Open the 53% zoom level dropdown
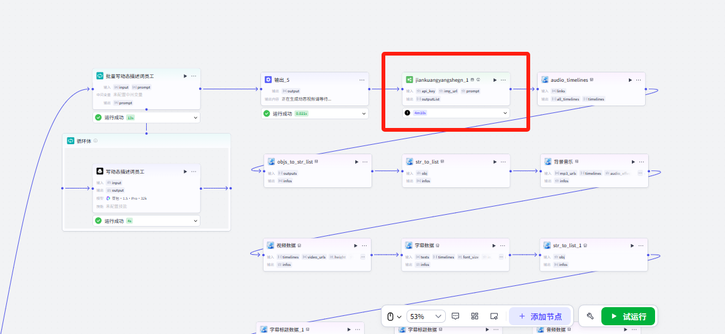The height and width of the screenshot is (334, 725). (x=426, y=317)
